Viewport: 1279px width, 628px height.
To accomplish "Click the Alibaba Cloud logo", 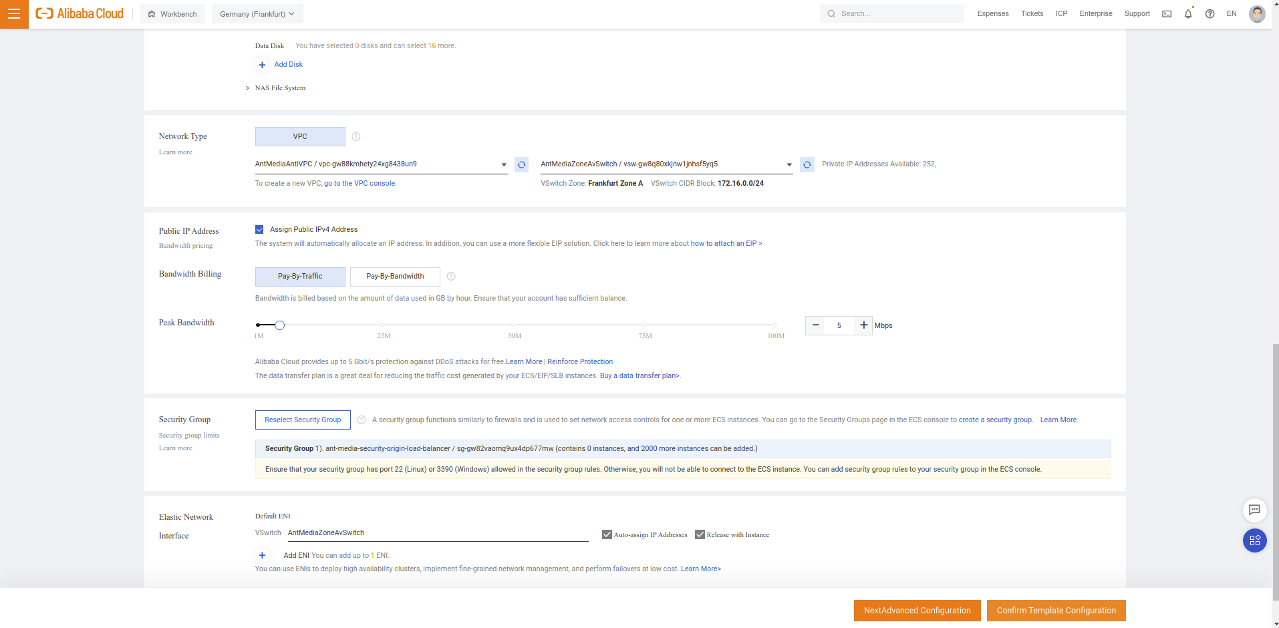I will click(80, 13).
